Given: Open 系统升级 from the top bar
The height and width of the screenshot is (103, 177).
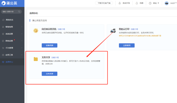Looking at the screenshot, I should coord(126,3).
